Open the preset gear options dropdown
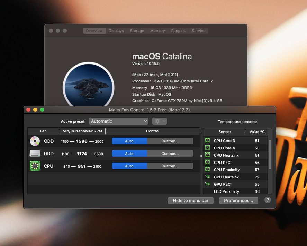307x246 pixels. click(x=160, y=121)
